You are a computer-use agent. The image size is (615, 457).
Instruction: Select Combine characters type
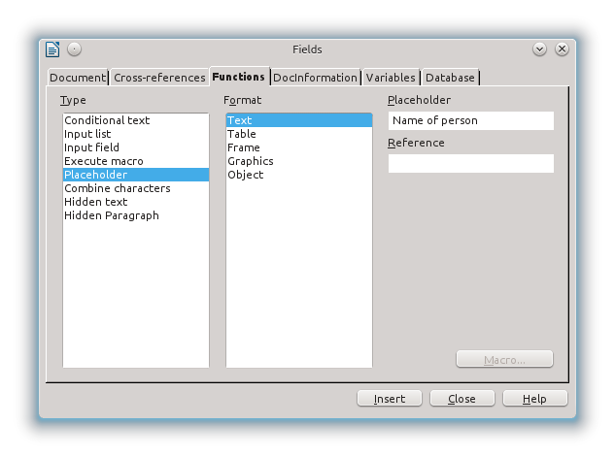118,188
